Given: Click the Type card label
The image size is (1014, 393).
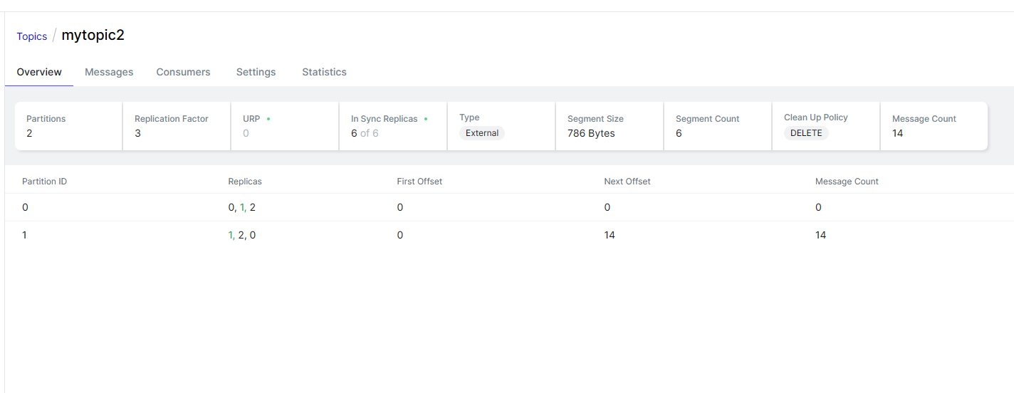Looking at the screenshot, I should (x=469, y=117).
